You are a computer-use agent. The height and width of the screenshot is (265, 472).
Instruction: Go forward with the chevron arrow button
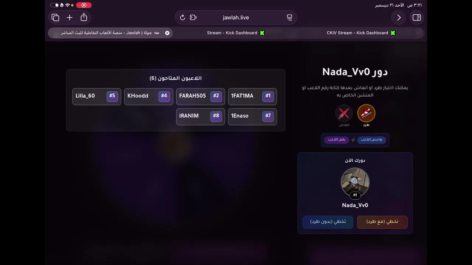[x=399, y=17]
